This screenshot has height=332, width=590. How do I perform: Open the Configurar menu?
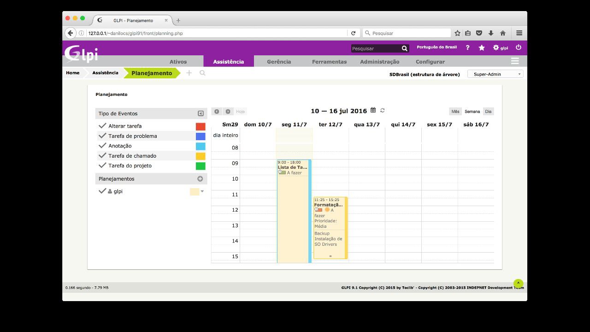click(x=430, y=61)
